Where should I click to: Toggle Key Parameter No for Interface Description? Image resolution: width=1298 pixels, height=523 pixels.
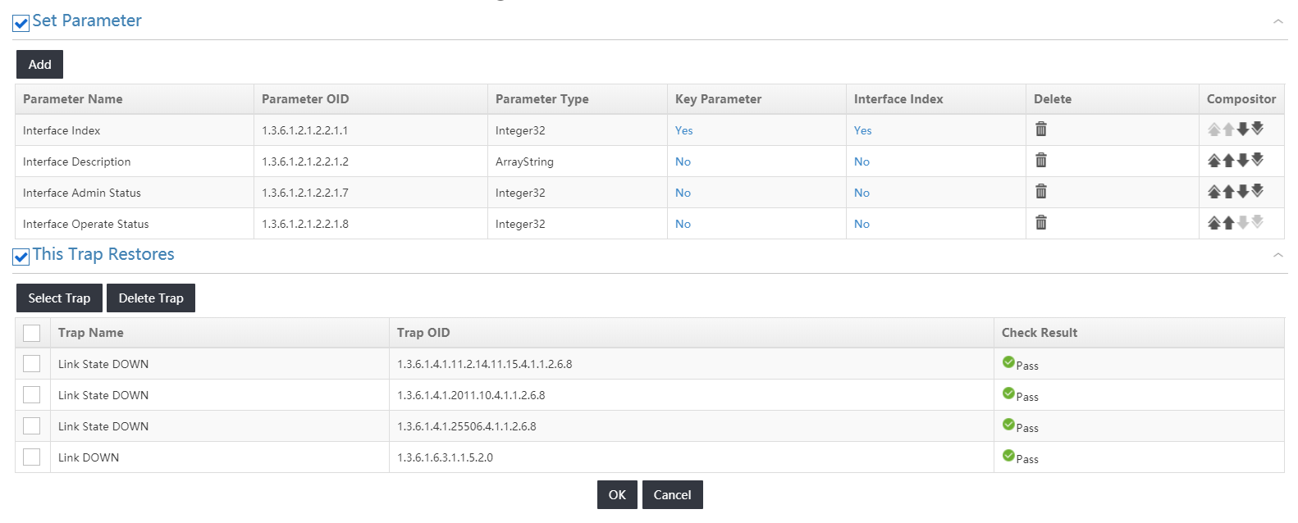(x=683, y=161)
